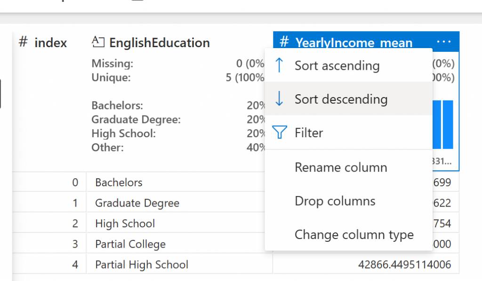Select the EnglishEducation column header label
This screenshot has height=281, width=482.
160,43
